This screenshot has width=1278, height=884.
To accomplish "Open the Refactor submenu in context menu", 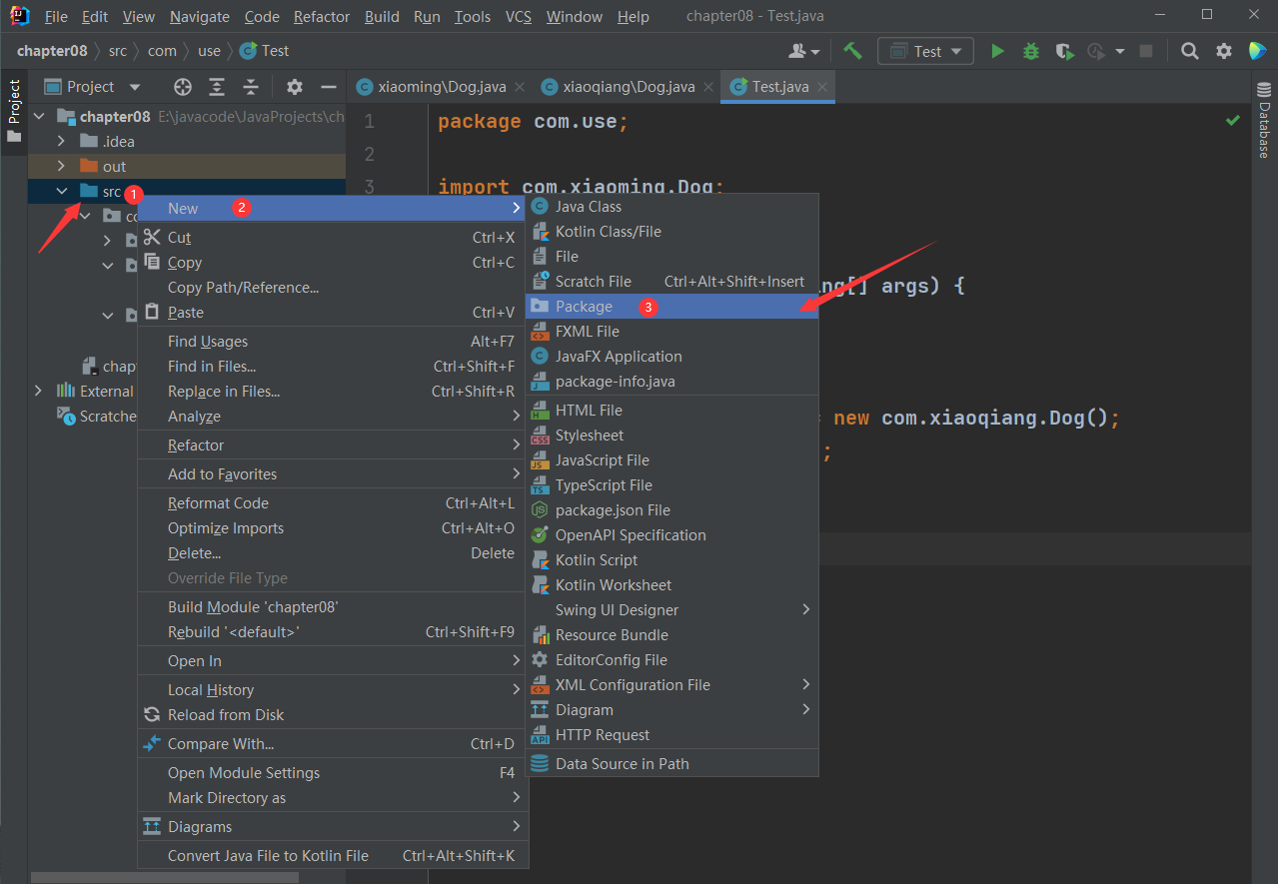I will tap(332, 445).
